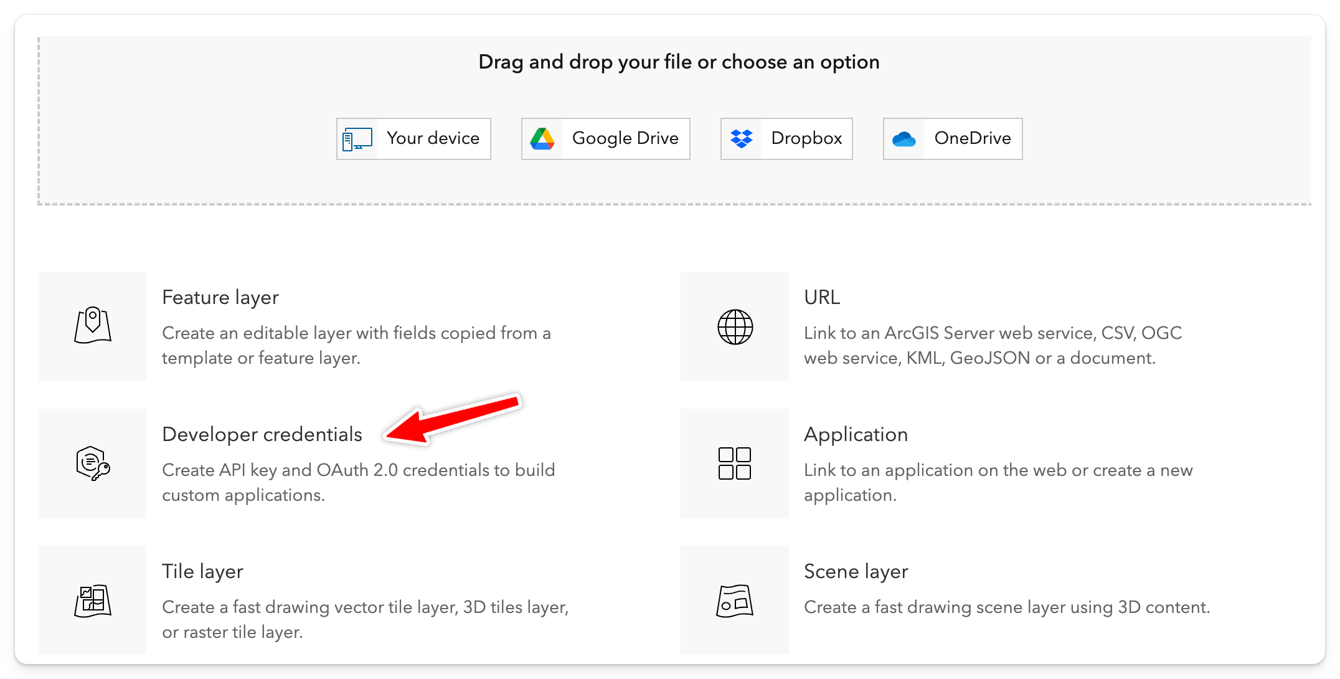Open the Developer credentials title
Viewport: 1340px width, 679px height.
coord(262,435)
